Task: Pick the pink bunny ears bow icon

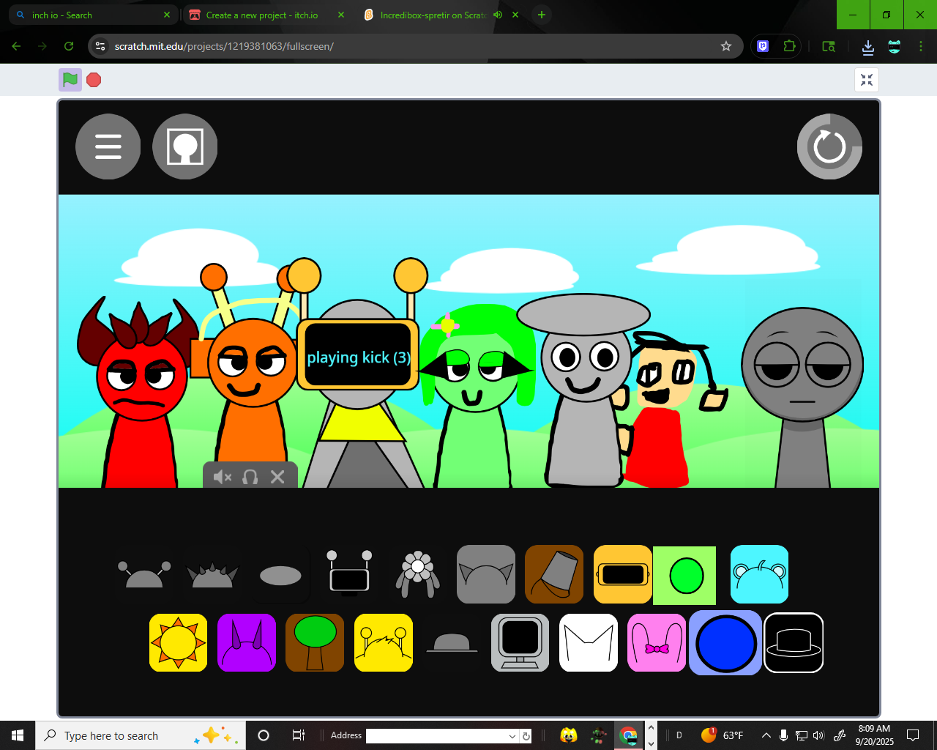Action: pos(657,643)
